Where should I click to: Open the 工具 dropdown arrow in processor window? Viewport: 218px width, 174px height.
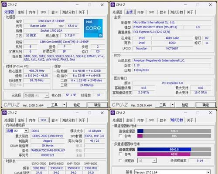pos(64,104)
